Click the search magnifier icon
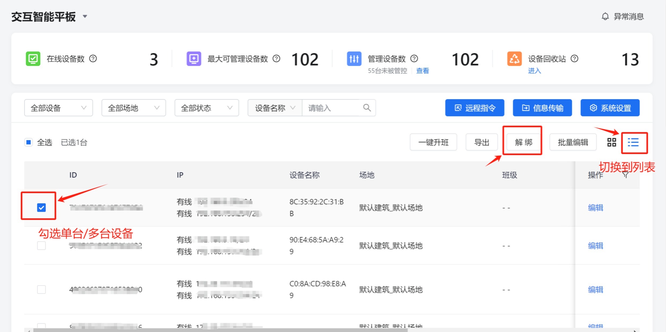 (367, 108)
